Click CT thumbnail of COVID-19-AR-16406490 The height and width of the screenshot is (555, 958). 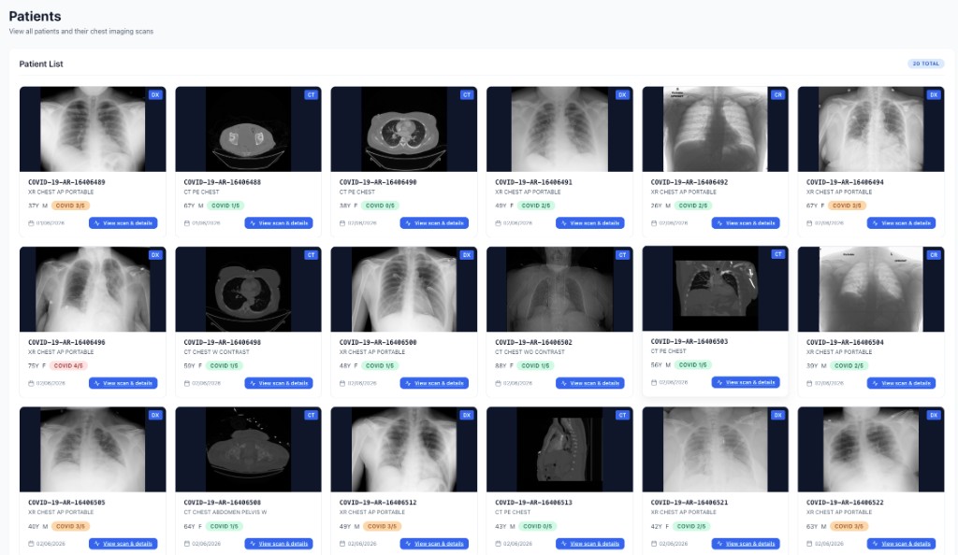[404, 129]
